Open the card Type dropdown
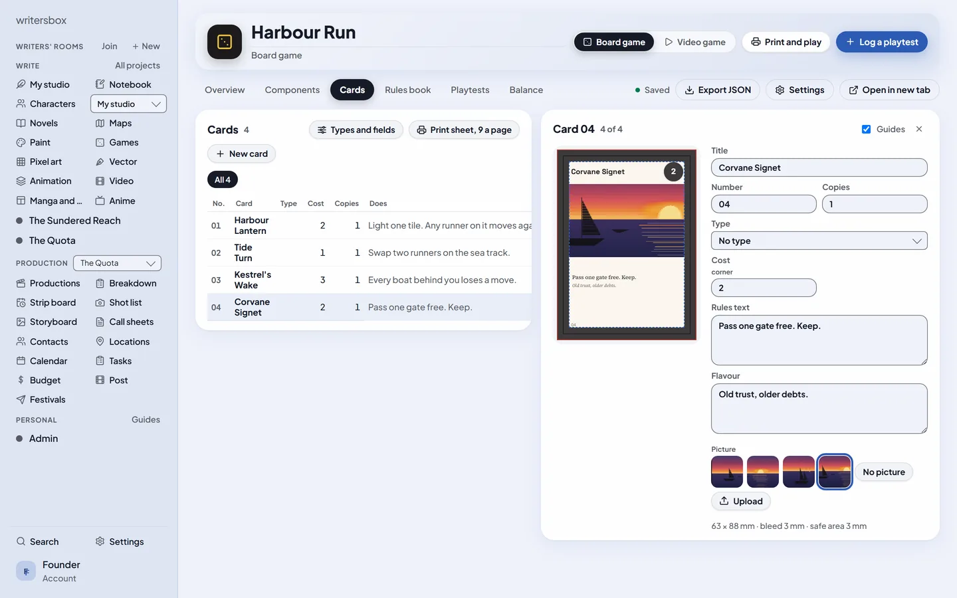This screenshot has width=957, height=598. (x=819, y=241)
